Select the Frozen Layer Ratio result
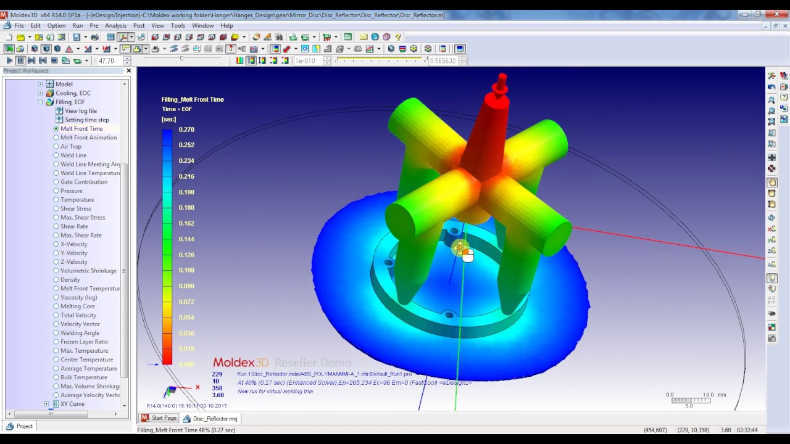The height and width of the screenshot is (444, 790). [84, 342]
